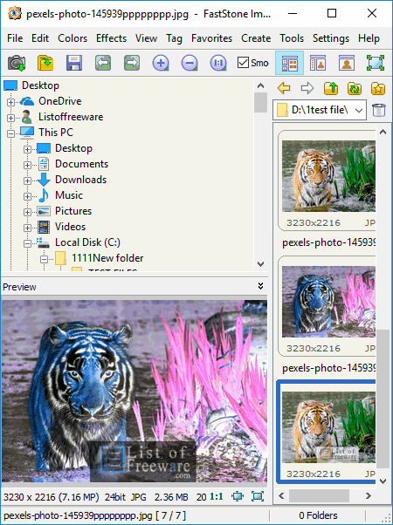Click the Forward arrow in browser panel
Screen dimensions: 393x525
[x=307, y=88]
